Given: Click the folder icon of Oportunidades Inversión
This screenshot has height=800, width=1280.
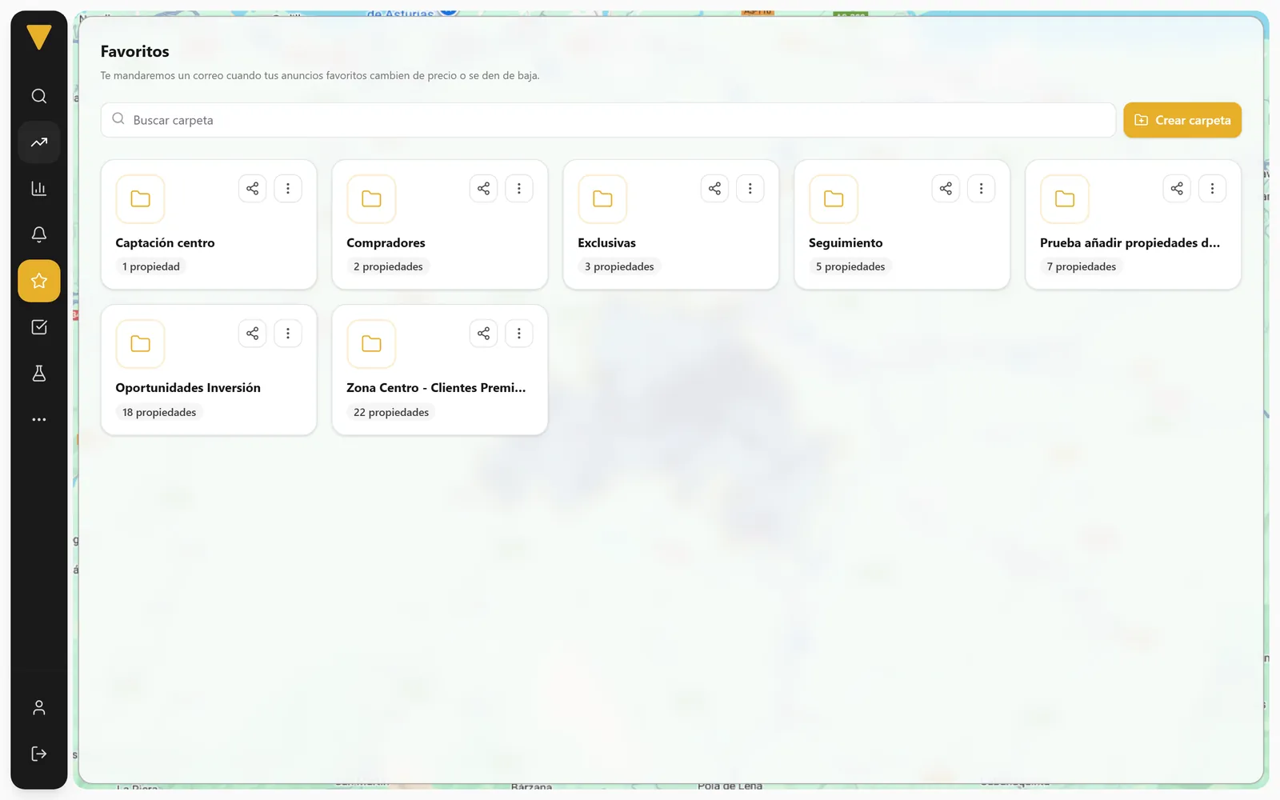Looking at the screenshot, I should coord(140,344).
